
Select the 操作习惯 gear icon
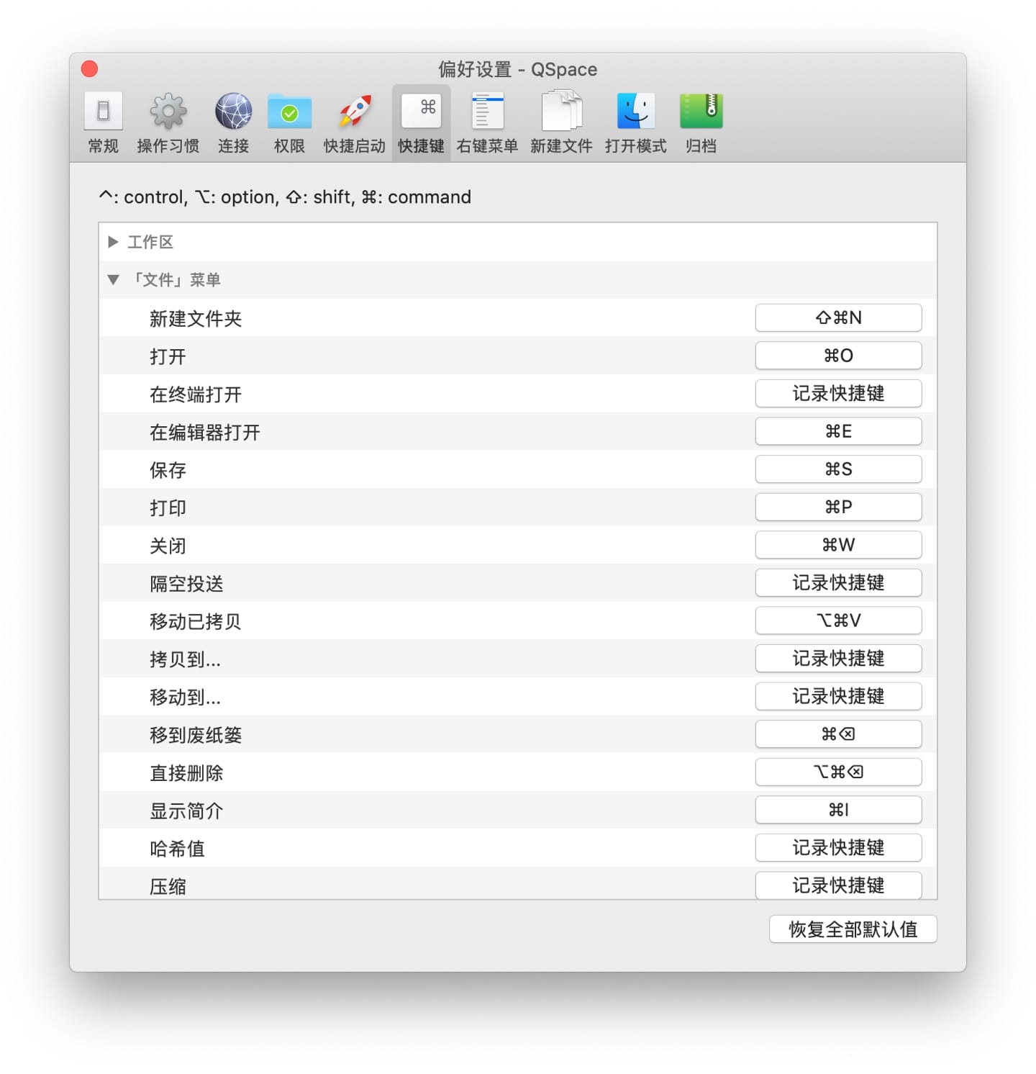tap(168, 112)
